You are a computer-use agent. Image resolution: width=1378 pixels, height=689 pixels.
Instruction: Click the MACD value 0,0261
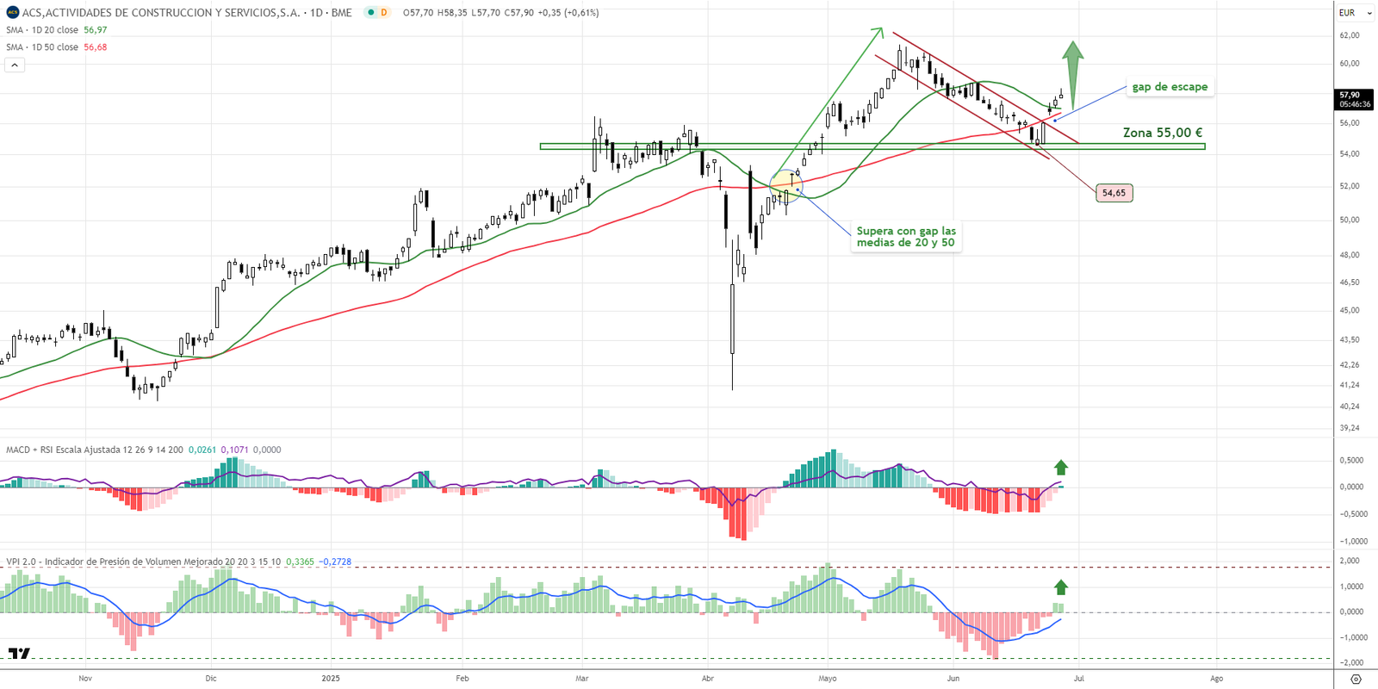[202, 450]
